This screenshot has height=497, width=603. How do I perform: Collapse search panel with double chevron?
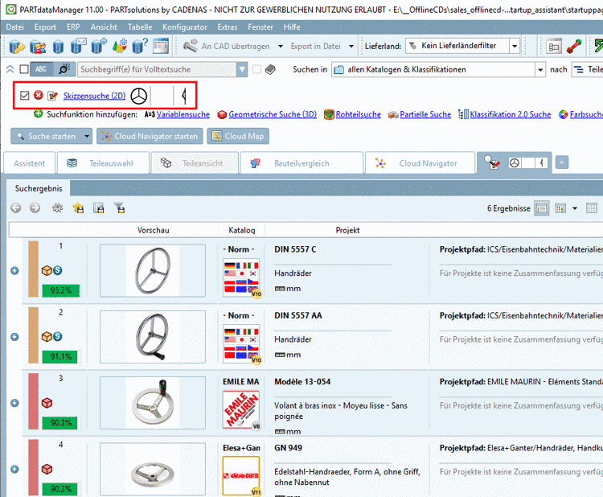(10, 69)
